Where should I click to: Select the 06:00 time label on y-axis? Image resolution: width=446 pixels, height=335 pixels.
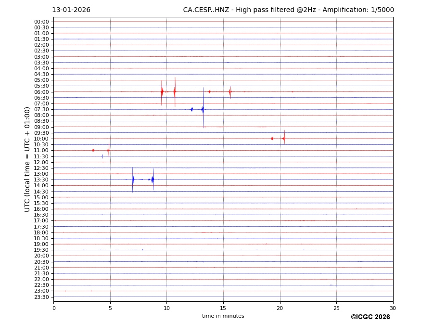coord(41,92)
